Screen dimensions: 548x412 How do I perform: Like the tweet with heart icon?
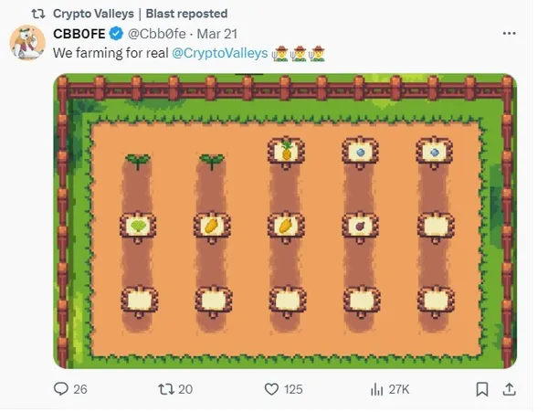271,389
